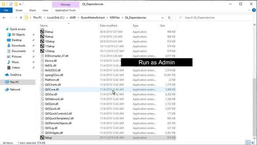Expand the ribbon chevron
The height and width of the screenshot is (145, 257).
[x=249, y=10]
